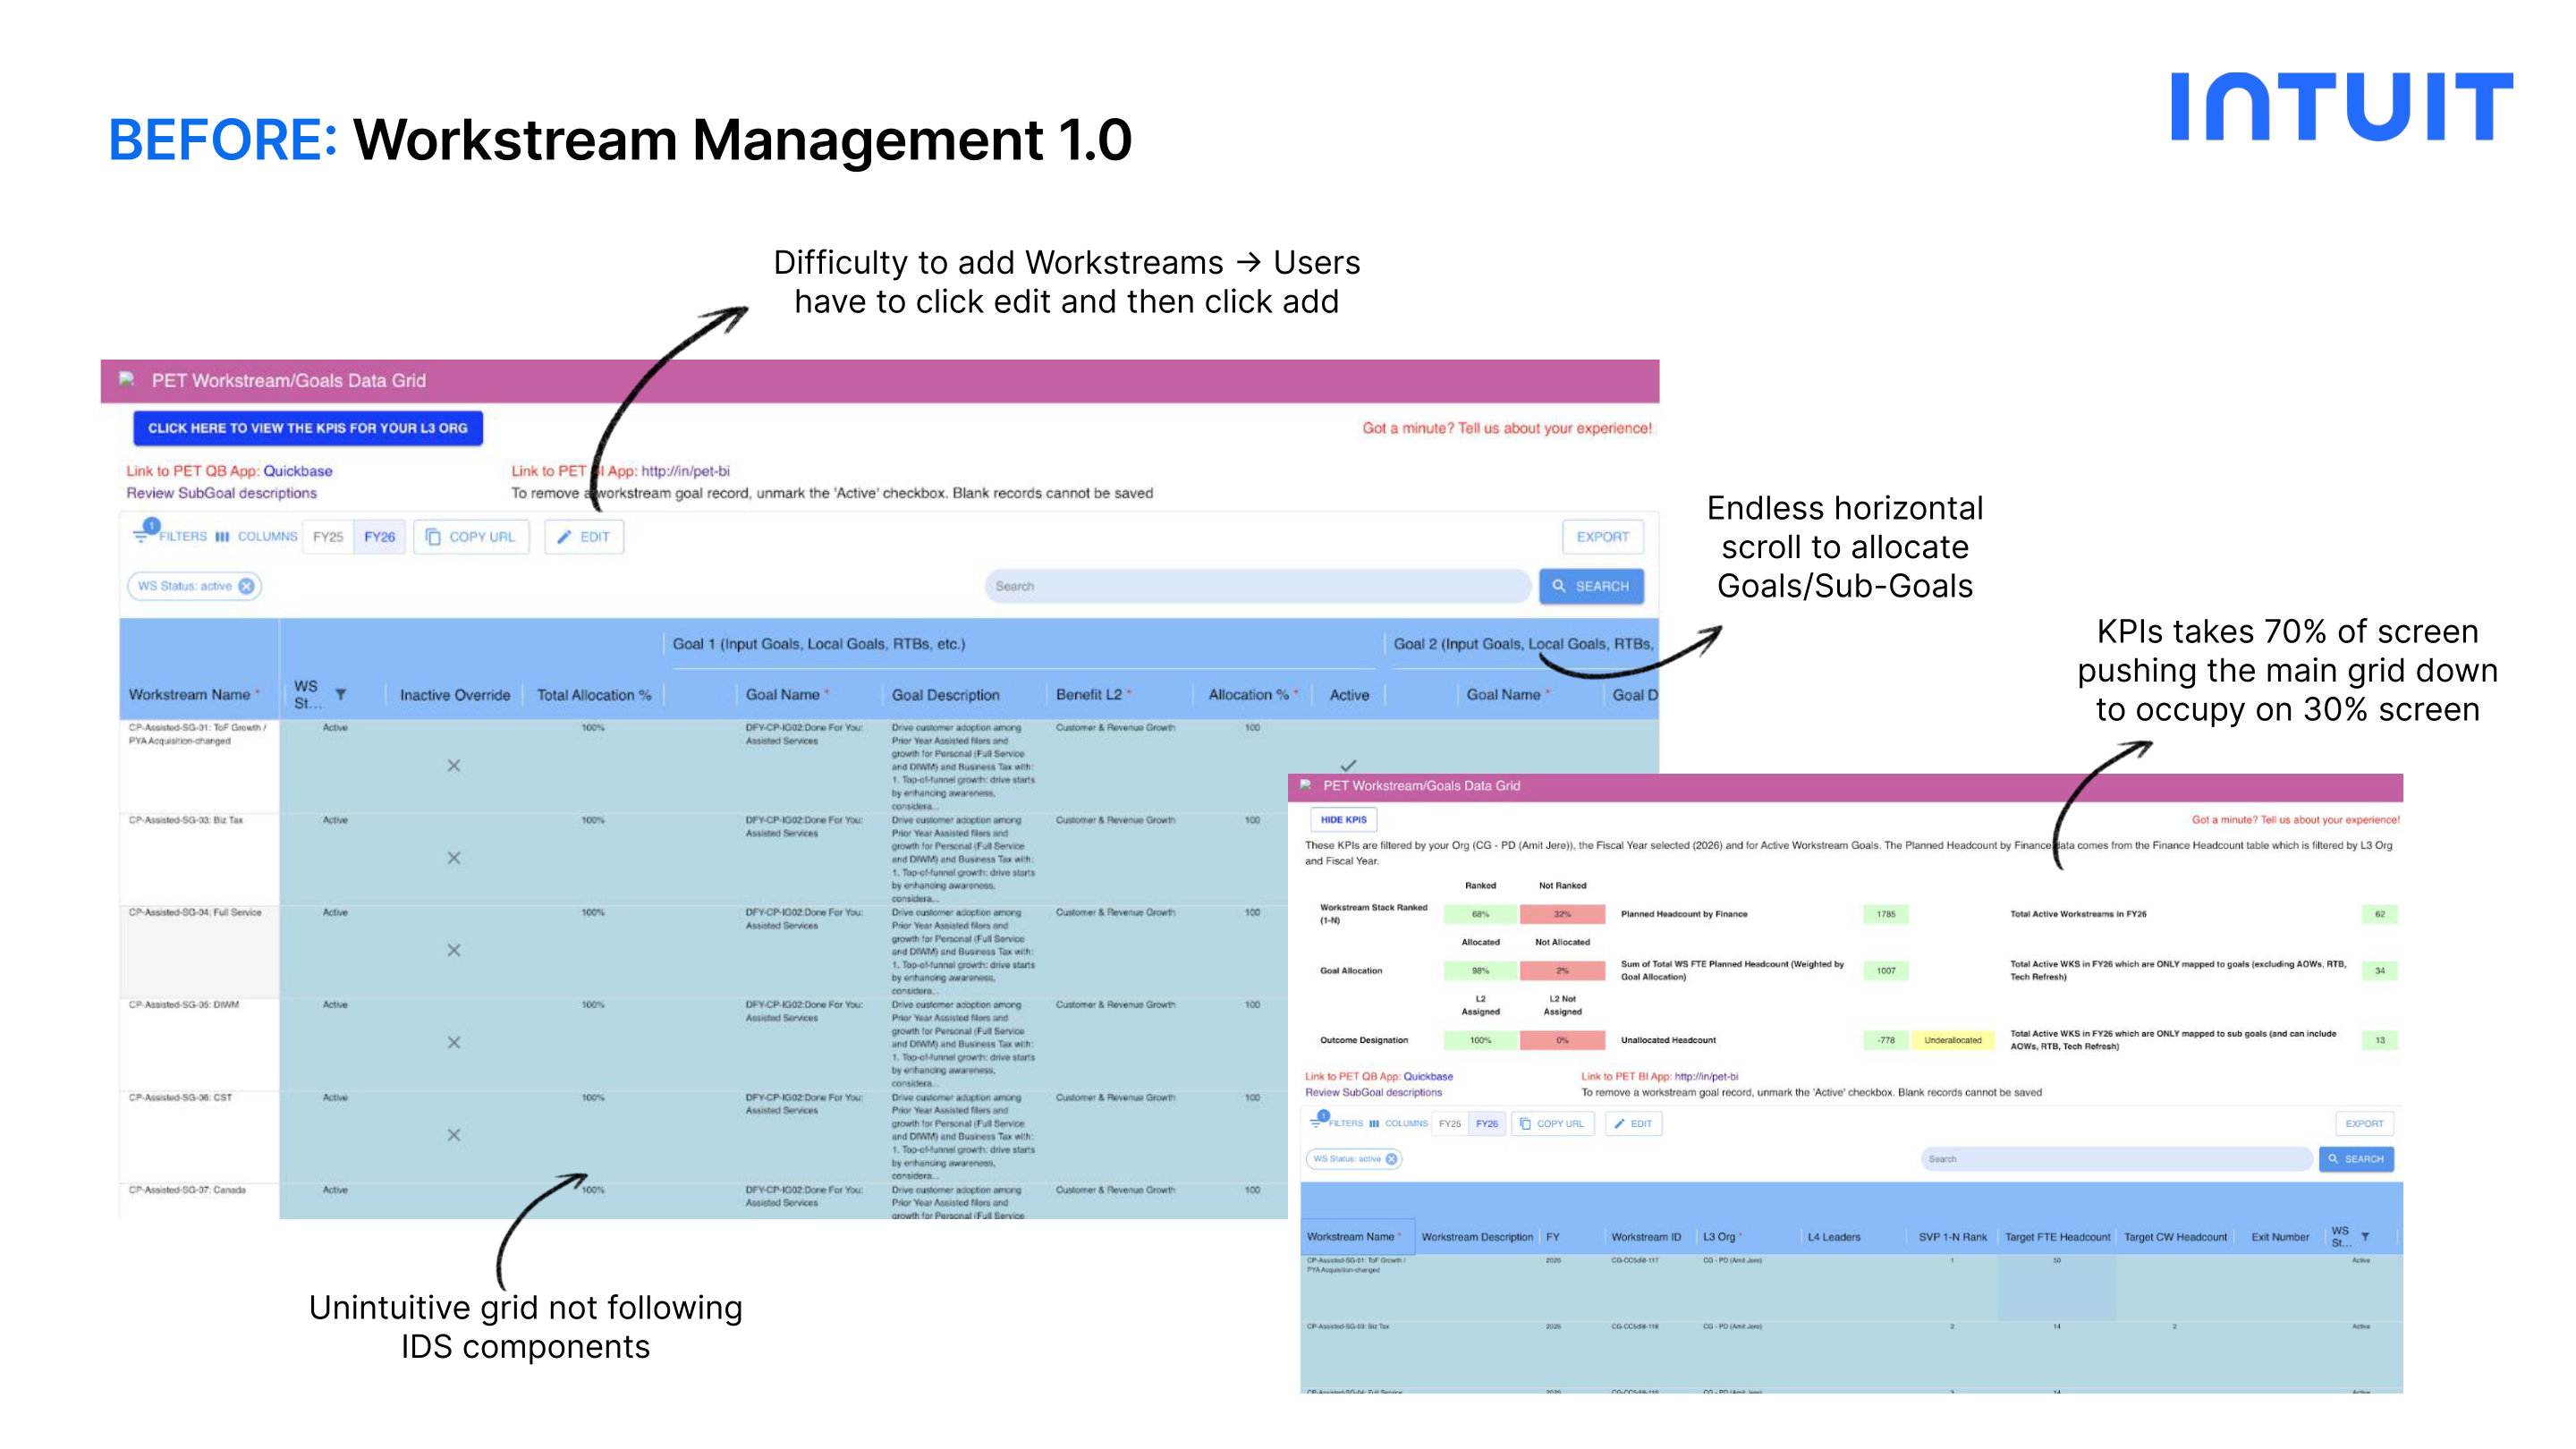Click Target CW Headcount column header
2576x1449 pixels.
(x=2175, y=1237)
